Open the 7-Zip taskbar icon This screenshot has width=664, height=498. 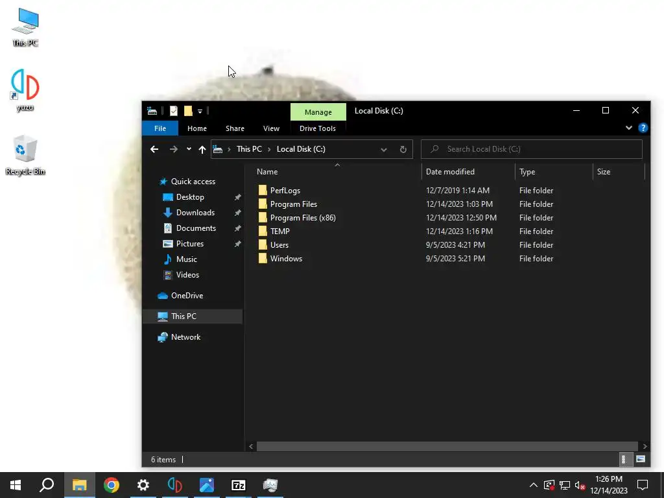239,485
